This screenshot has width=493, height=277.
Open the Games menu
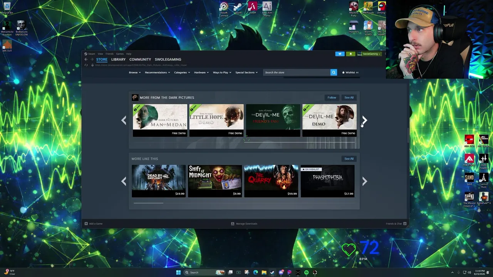tap(120, 54)
